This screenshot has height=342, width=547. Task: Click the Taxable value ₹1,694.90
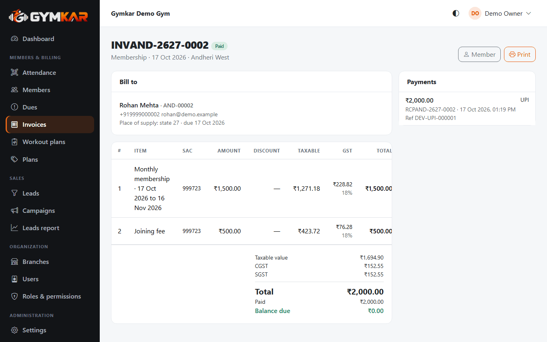pyautogui.click(x=372, y=258)
